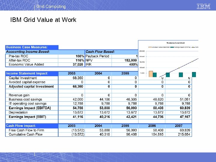Select the "Revenue gain" row label
This screenshot has height=162, width=216.
tap(19, 95)
